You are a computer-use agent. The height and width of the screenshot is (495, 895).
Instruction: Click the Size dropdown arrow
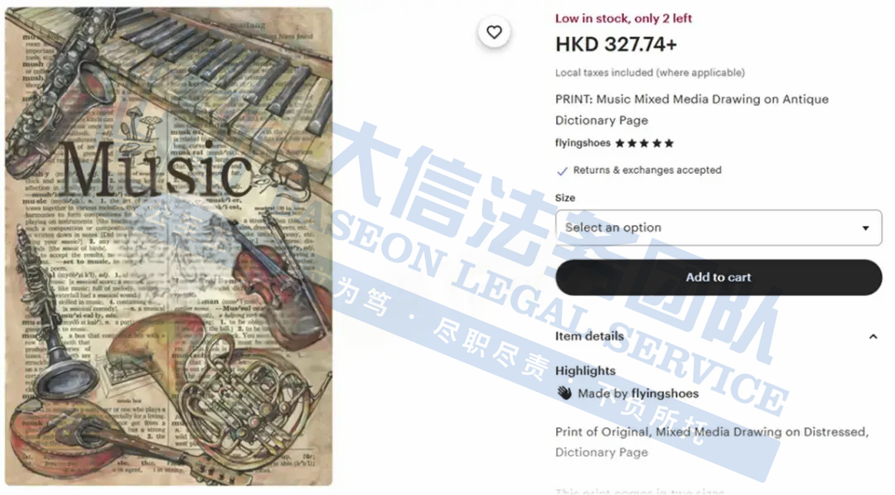click(x=865, y=228)
